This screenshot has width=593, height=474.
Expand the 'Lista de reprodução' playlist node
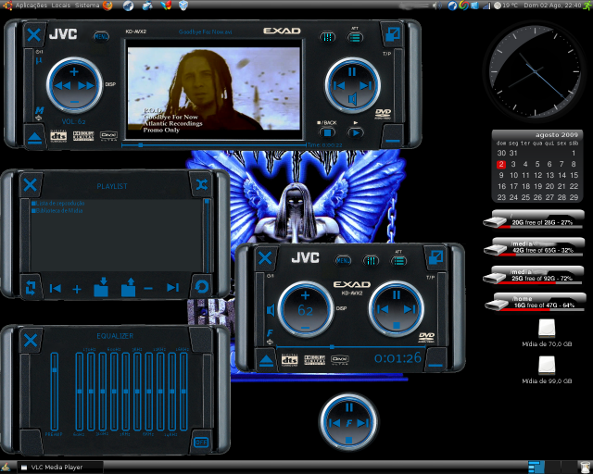(33, 204)
